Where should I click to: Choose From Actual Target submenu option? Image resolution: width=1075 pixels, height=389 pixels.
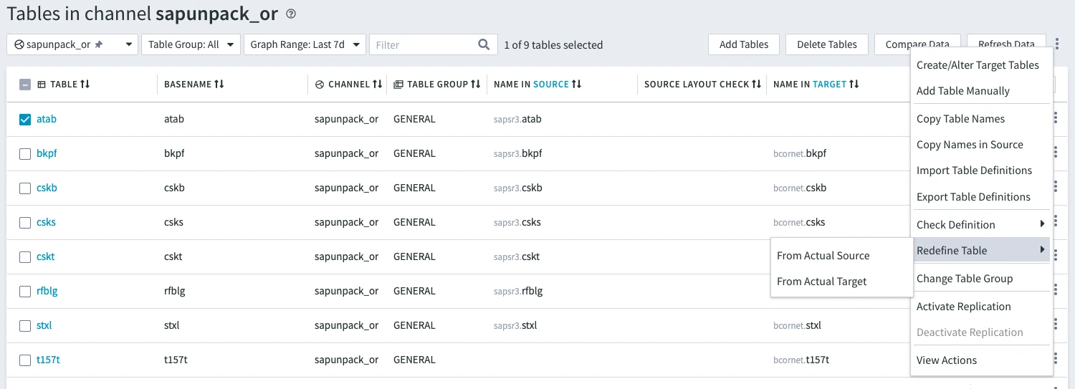821,281
